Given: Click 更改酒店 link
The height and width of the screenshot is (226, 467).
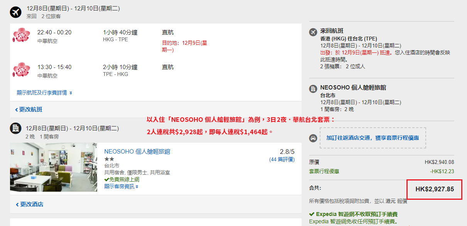Looking at the screenshot, I should click(x=29, y=204).
